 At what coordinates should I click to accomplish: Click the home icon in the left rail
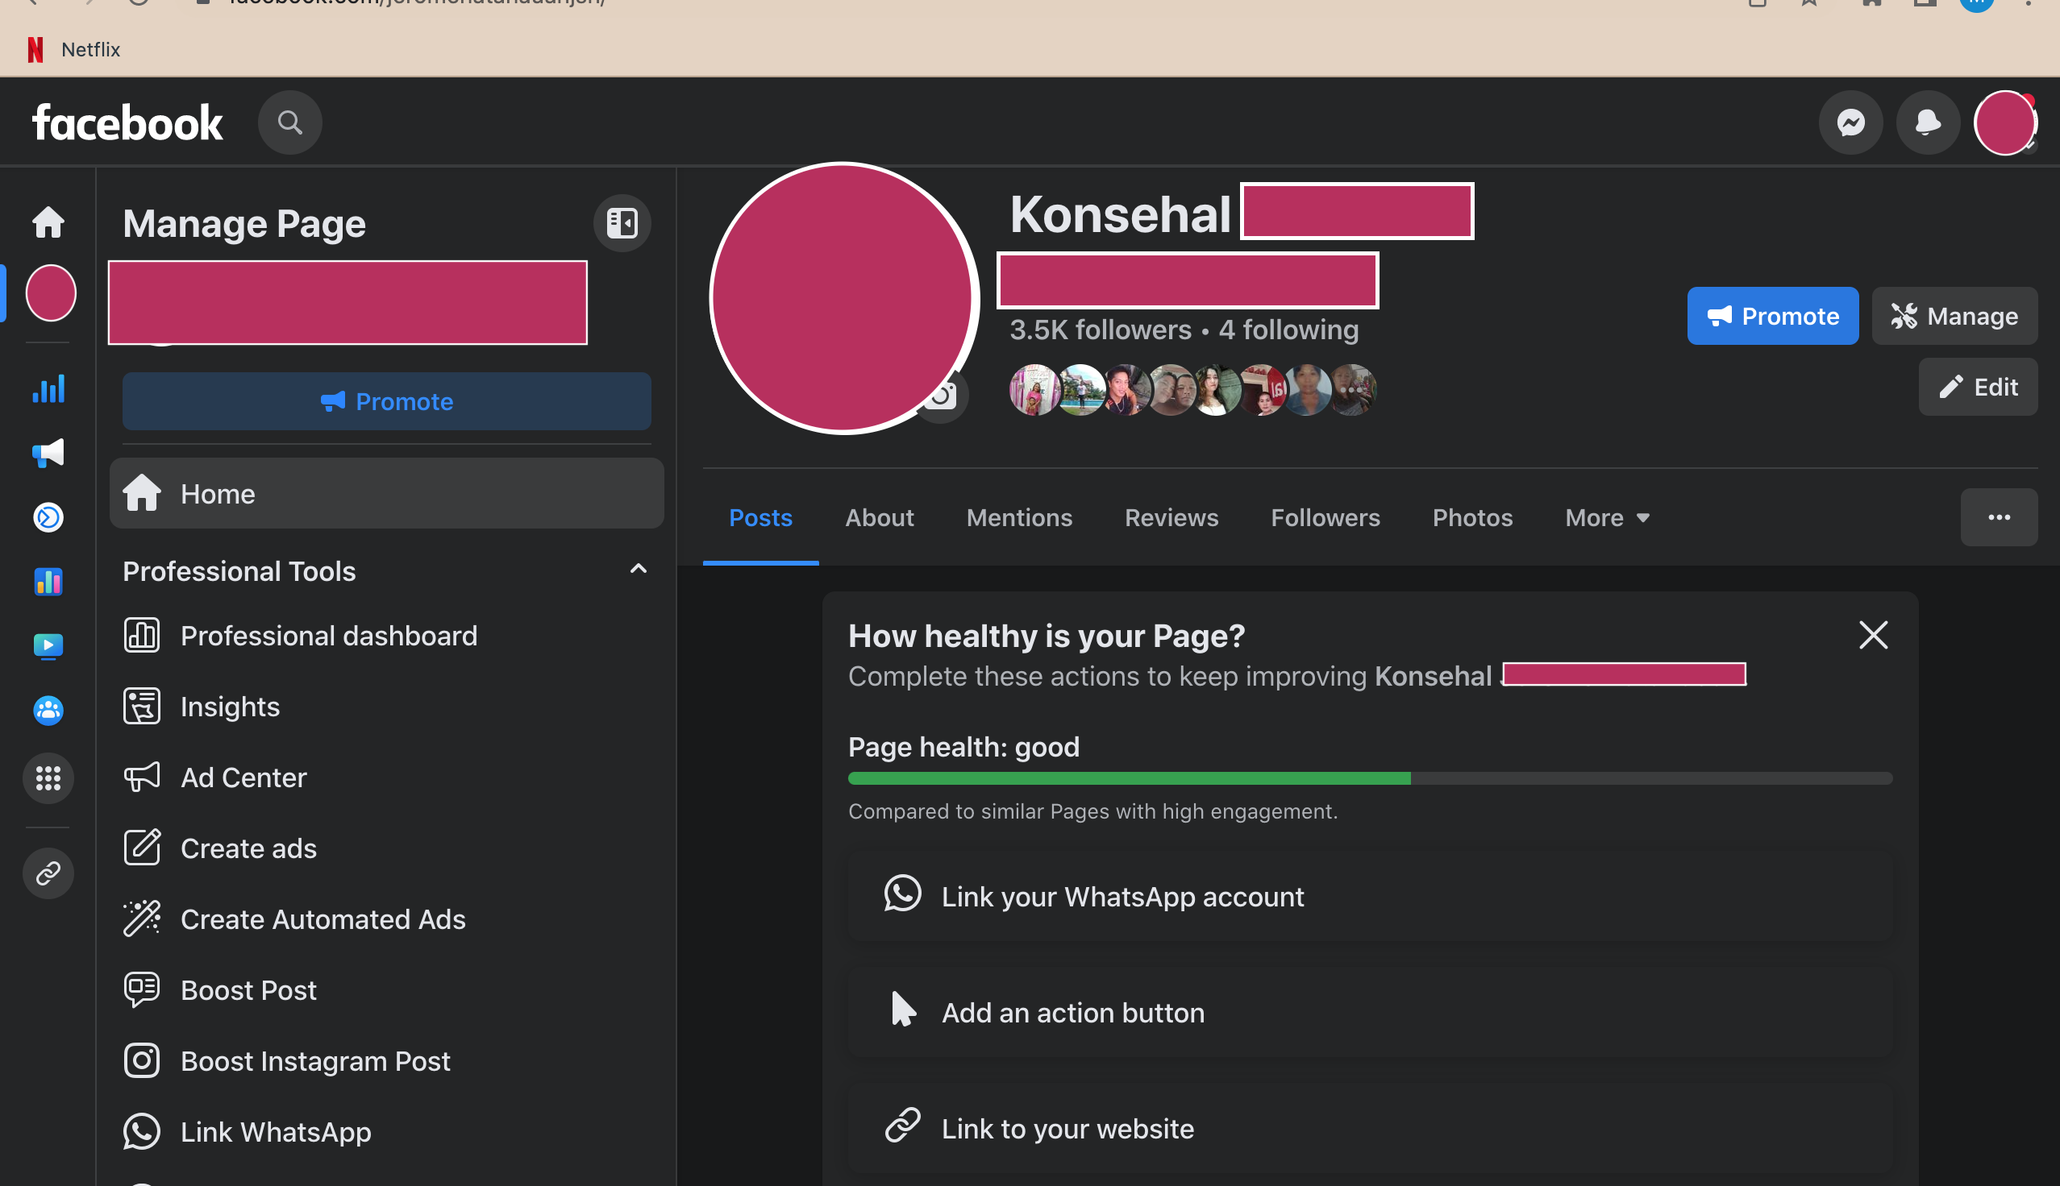pyautogui.click(x=48, y=222)
